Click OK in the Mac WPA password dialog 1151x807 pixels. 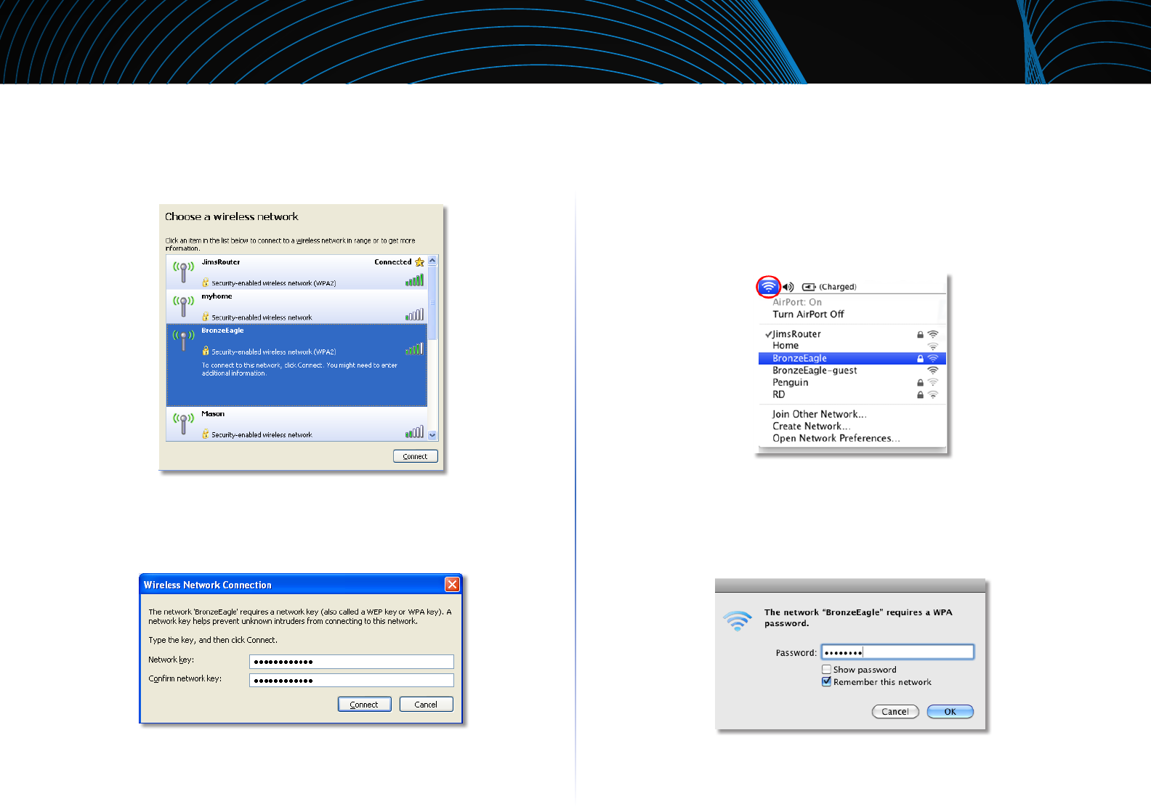coord(950,712)
